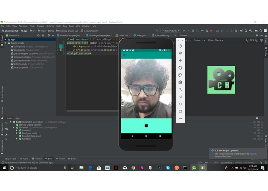Screen dimensions: 268x191
Task: Open the Logcat tool window
Action: pyautogui.click(x=11, y=159)
